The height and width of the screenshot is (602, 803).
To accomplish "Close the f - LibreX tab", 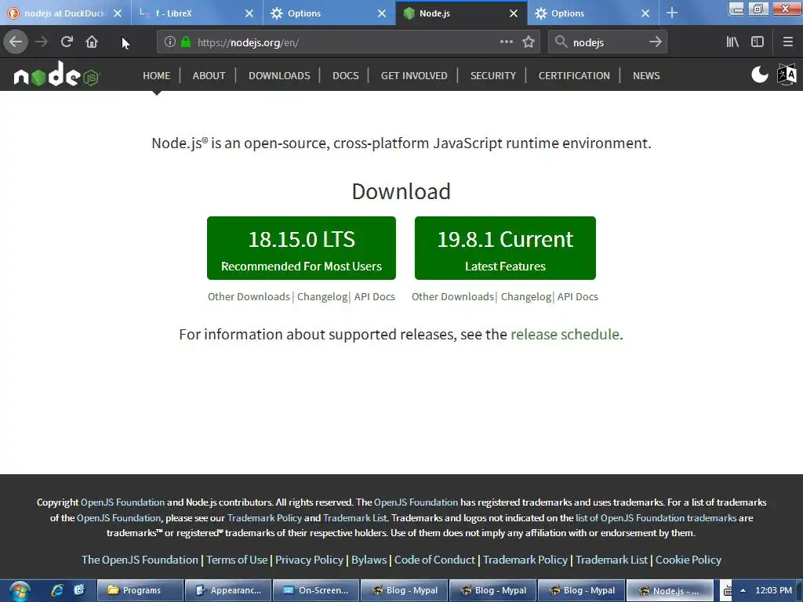I will click(249, 13).
